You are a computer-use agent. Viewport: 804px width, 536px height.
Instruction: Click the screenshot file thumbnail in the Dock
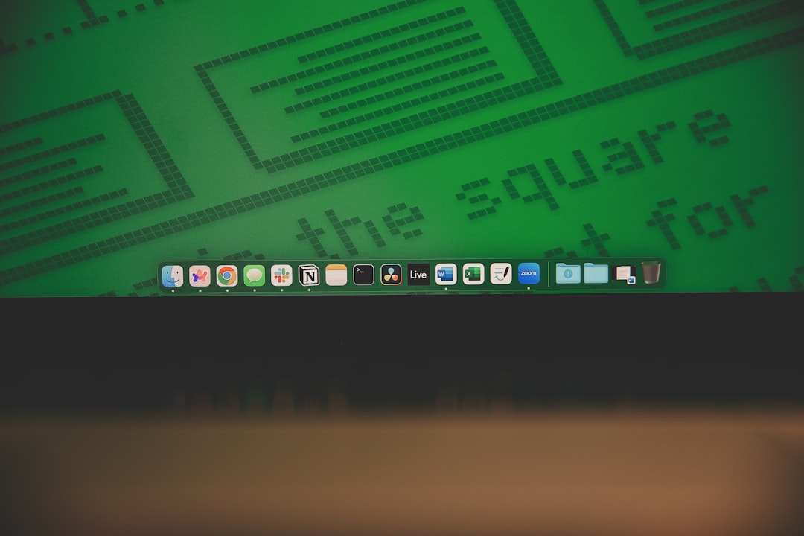point(624,275)
